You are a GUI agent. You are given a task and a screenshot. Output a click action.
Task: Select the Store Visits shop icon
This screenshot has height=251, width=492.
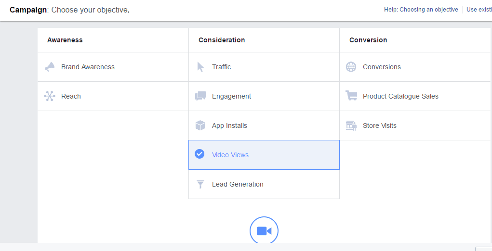pos(351,125)
